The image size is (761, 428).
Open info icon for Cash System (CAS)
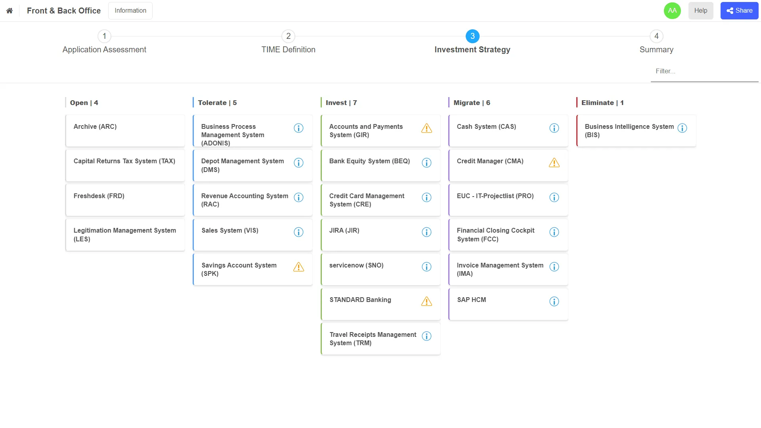[x=554, y=128]
